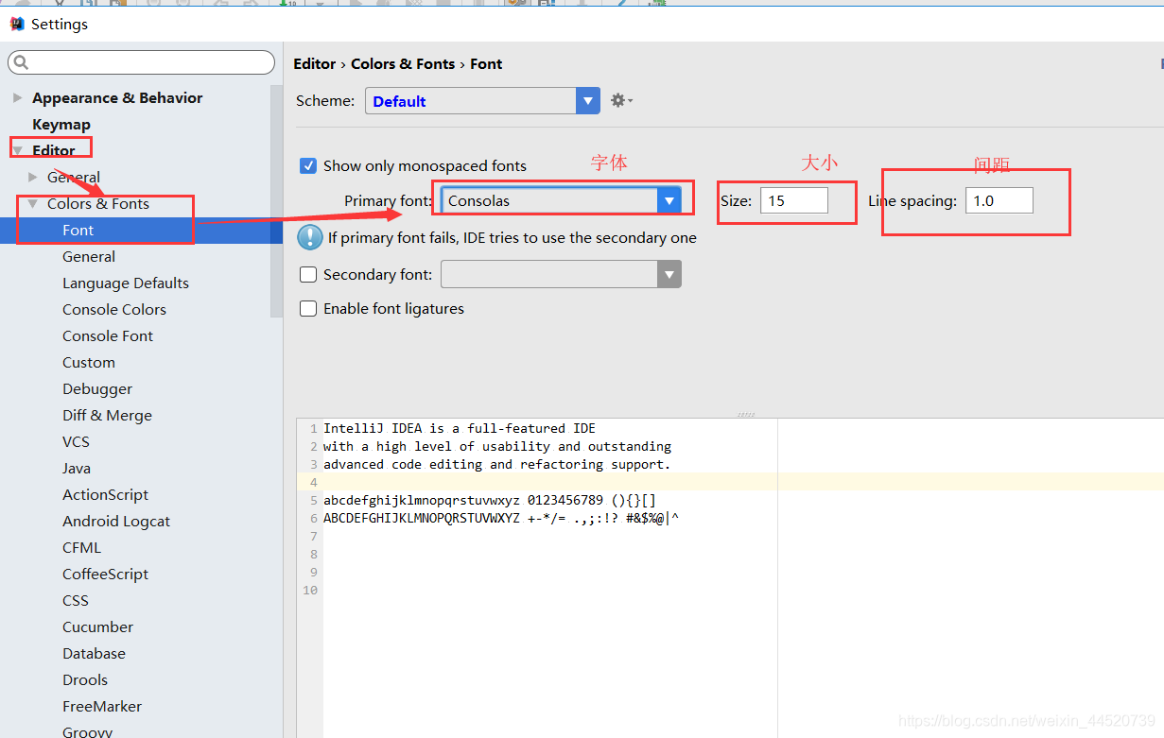Open Database color settings

[x=94, y=653]
